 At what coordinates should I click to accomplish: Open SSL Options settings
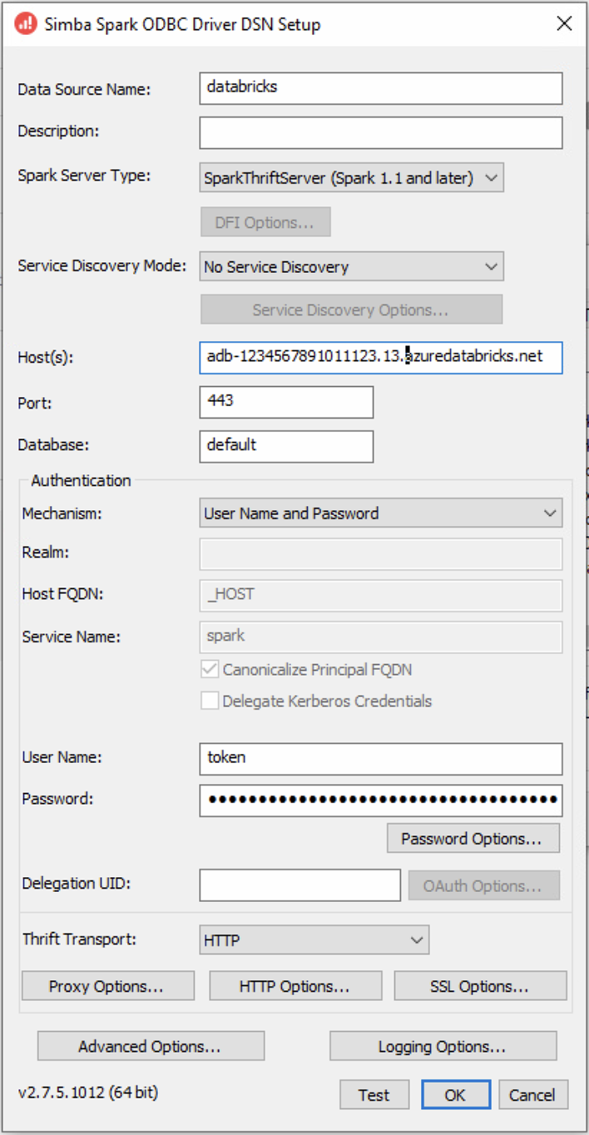click(480, 985)
